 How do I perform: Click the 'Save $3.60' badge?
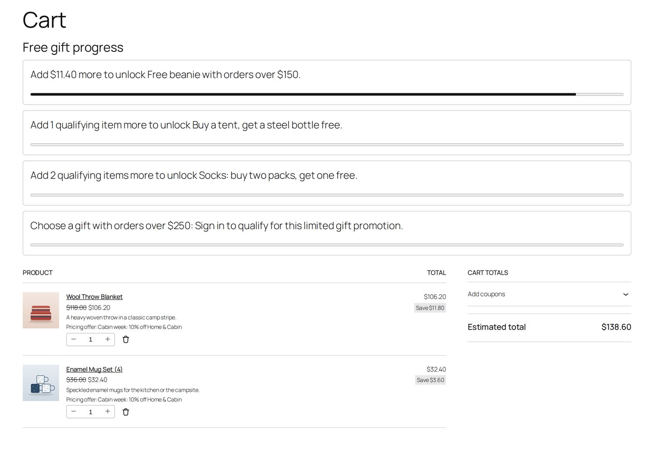point(431,380)
